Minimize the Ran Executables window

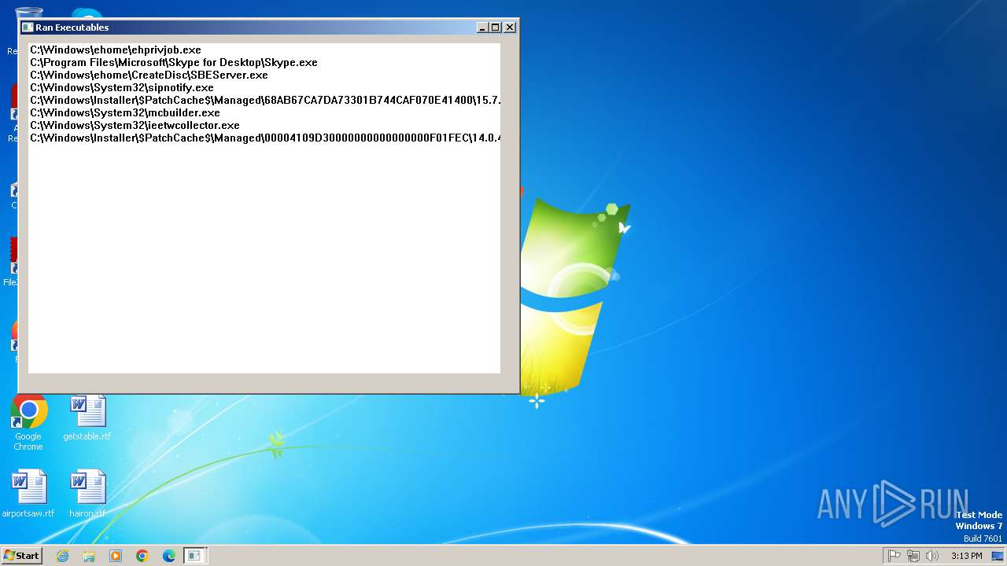tap(483, 28)
